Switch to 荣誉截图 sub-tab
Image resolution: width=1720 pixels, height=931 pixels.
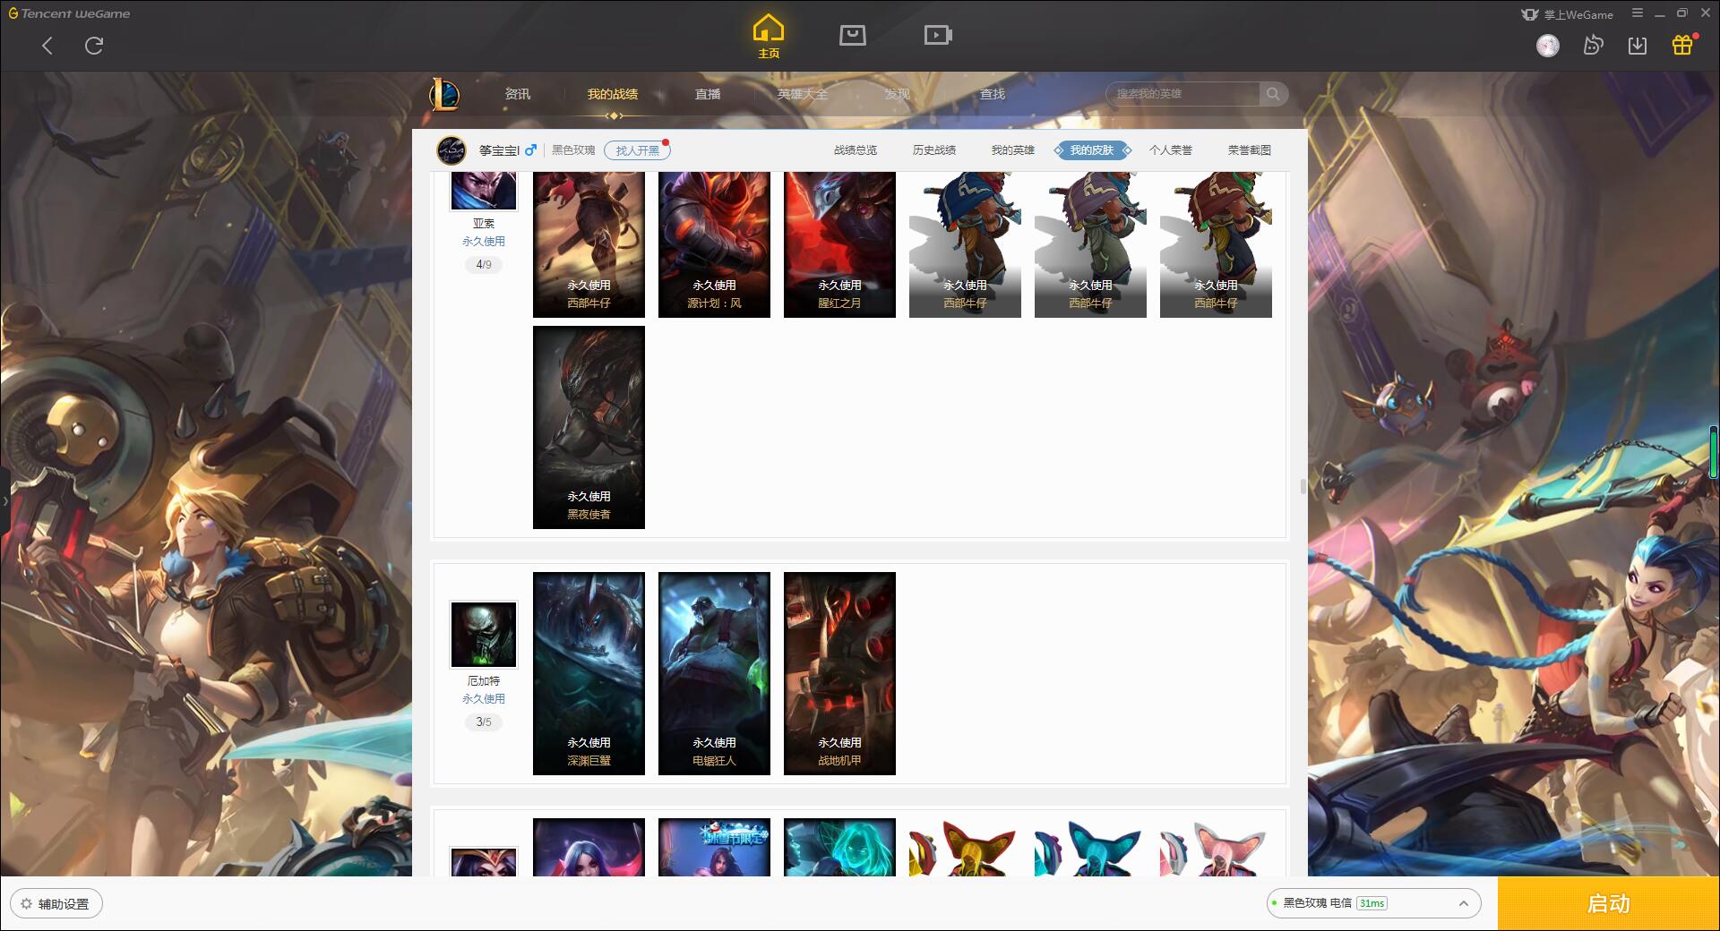tap(1250, 150)
